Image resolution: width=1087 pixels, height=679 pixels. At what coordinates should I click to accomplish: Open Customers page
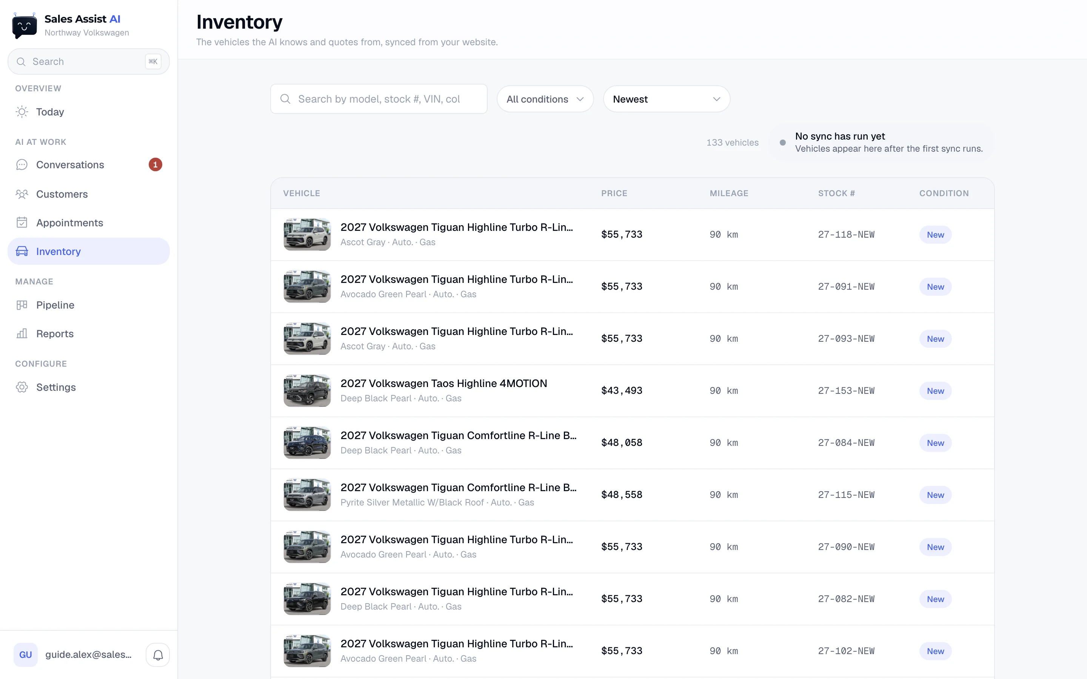88,194
